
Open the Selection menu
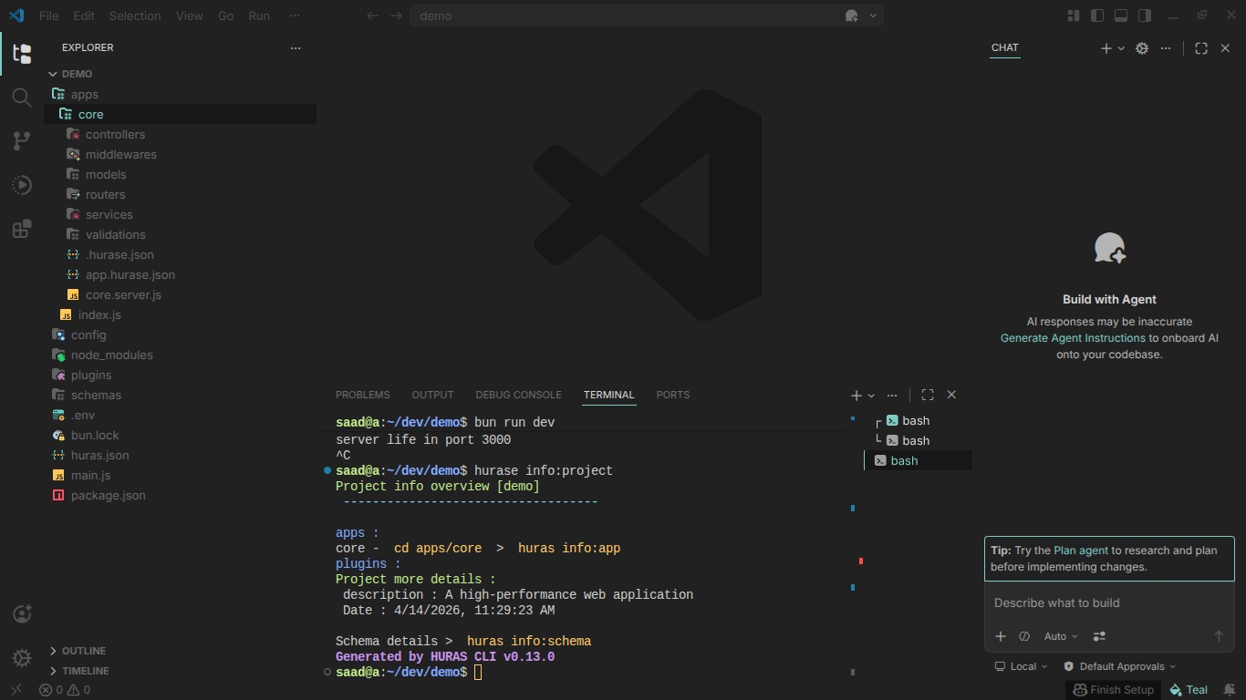tap(135, 15)
